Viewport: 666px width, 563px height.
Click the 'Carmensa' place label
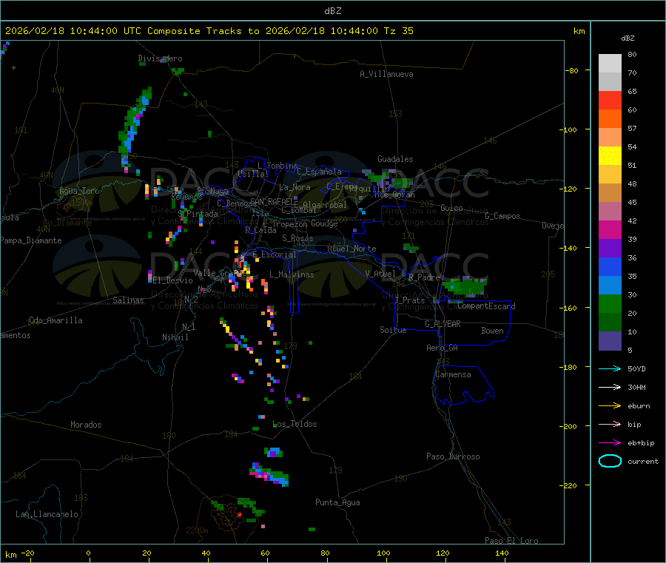[x=453, y=374]
